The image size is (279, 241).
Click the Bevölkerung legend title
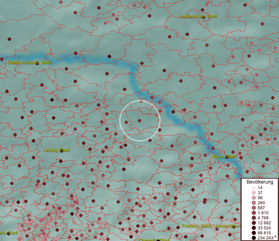259,182
